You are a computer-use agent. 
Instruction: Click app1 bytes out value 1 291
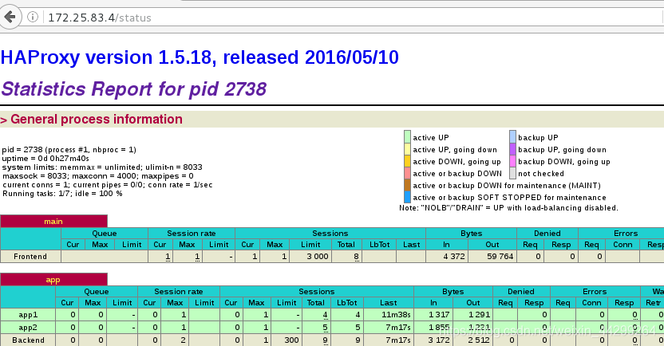point(480,315)
